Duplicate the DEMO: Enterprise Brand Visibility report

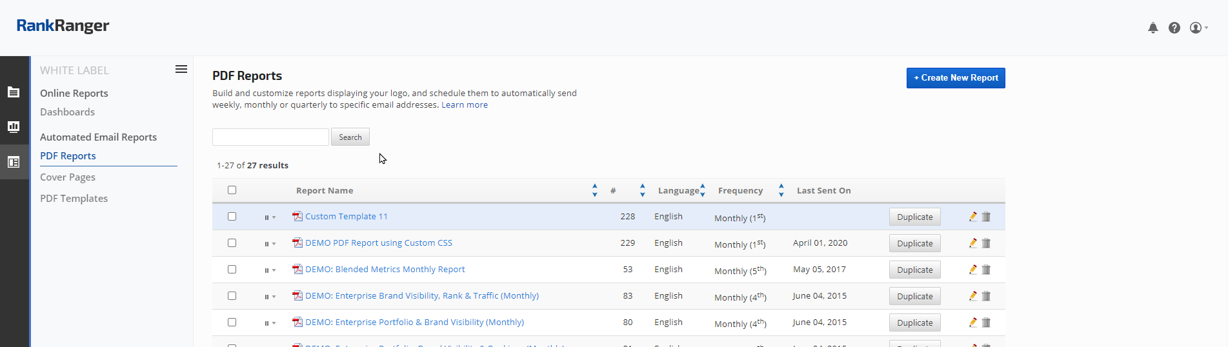pos(914,296)
